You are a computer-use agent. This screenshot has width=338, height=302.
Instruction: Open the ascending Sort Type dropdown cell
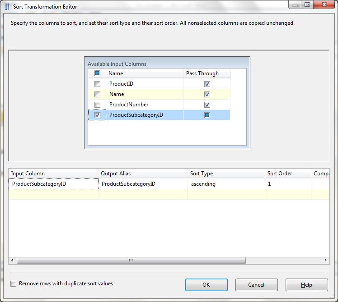coord(226,184)
